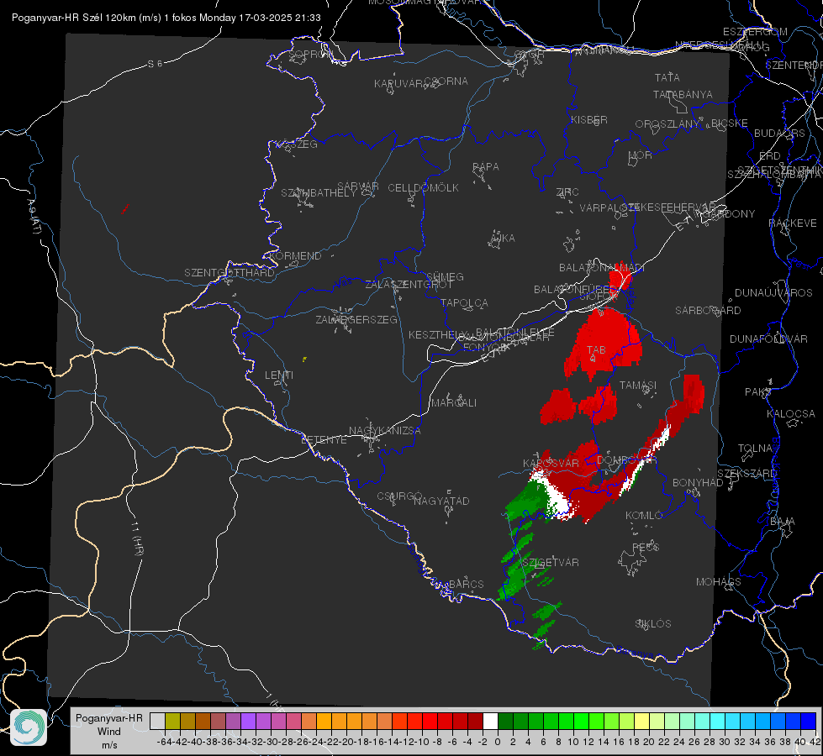Select the TATA city label
The width and height of the screenshot is (823, 756).
(667, 77)
